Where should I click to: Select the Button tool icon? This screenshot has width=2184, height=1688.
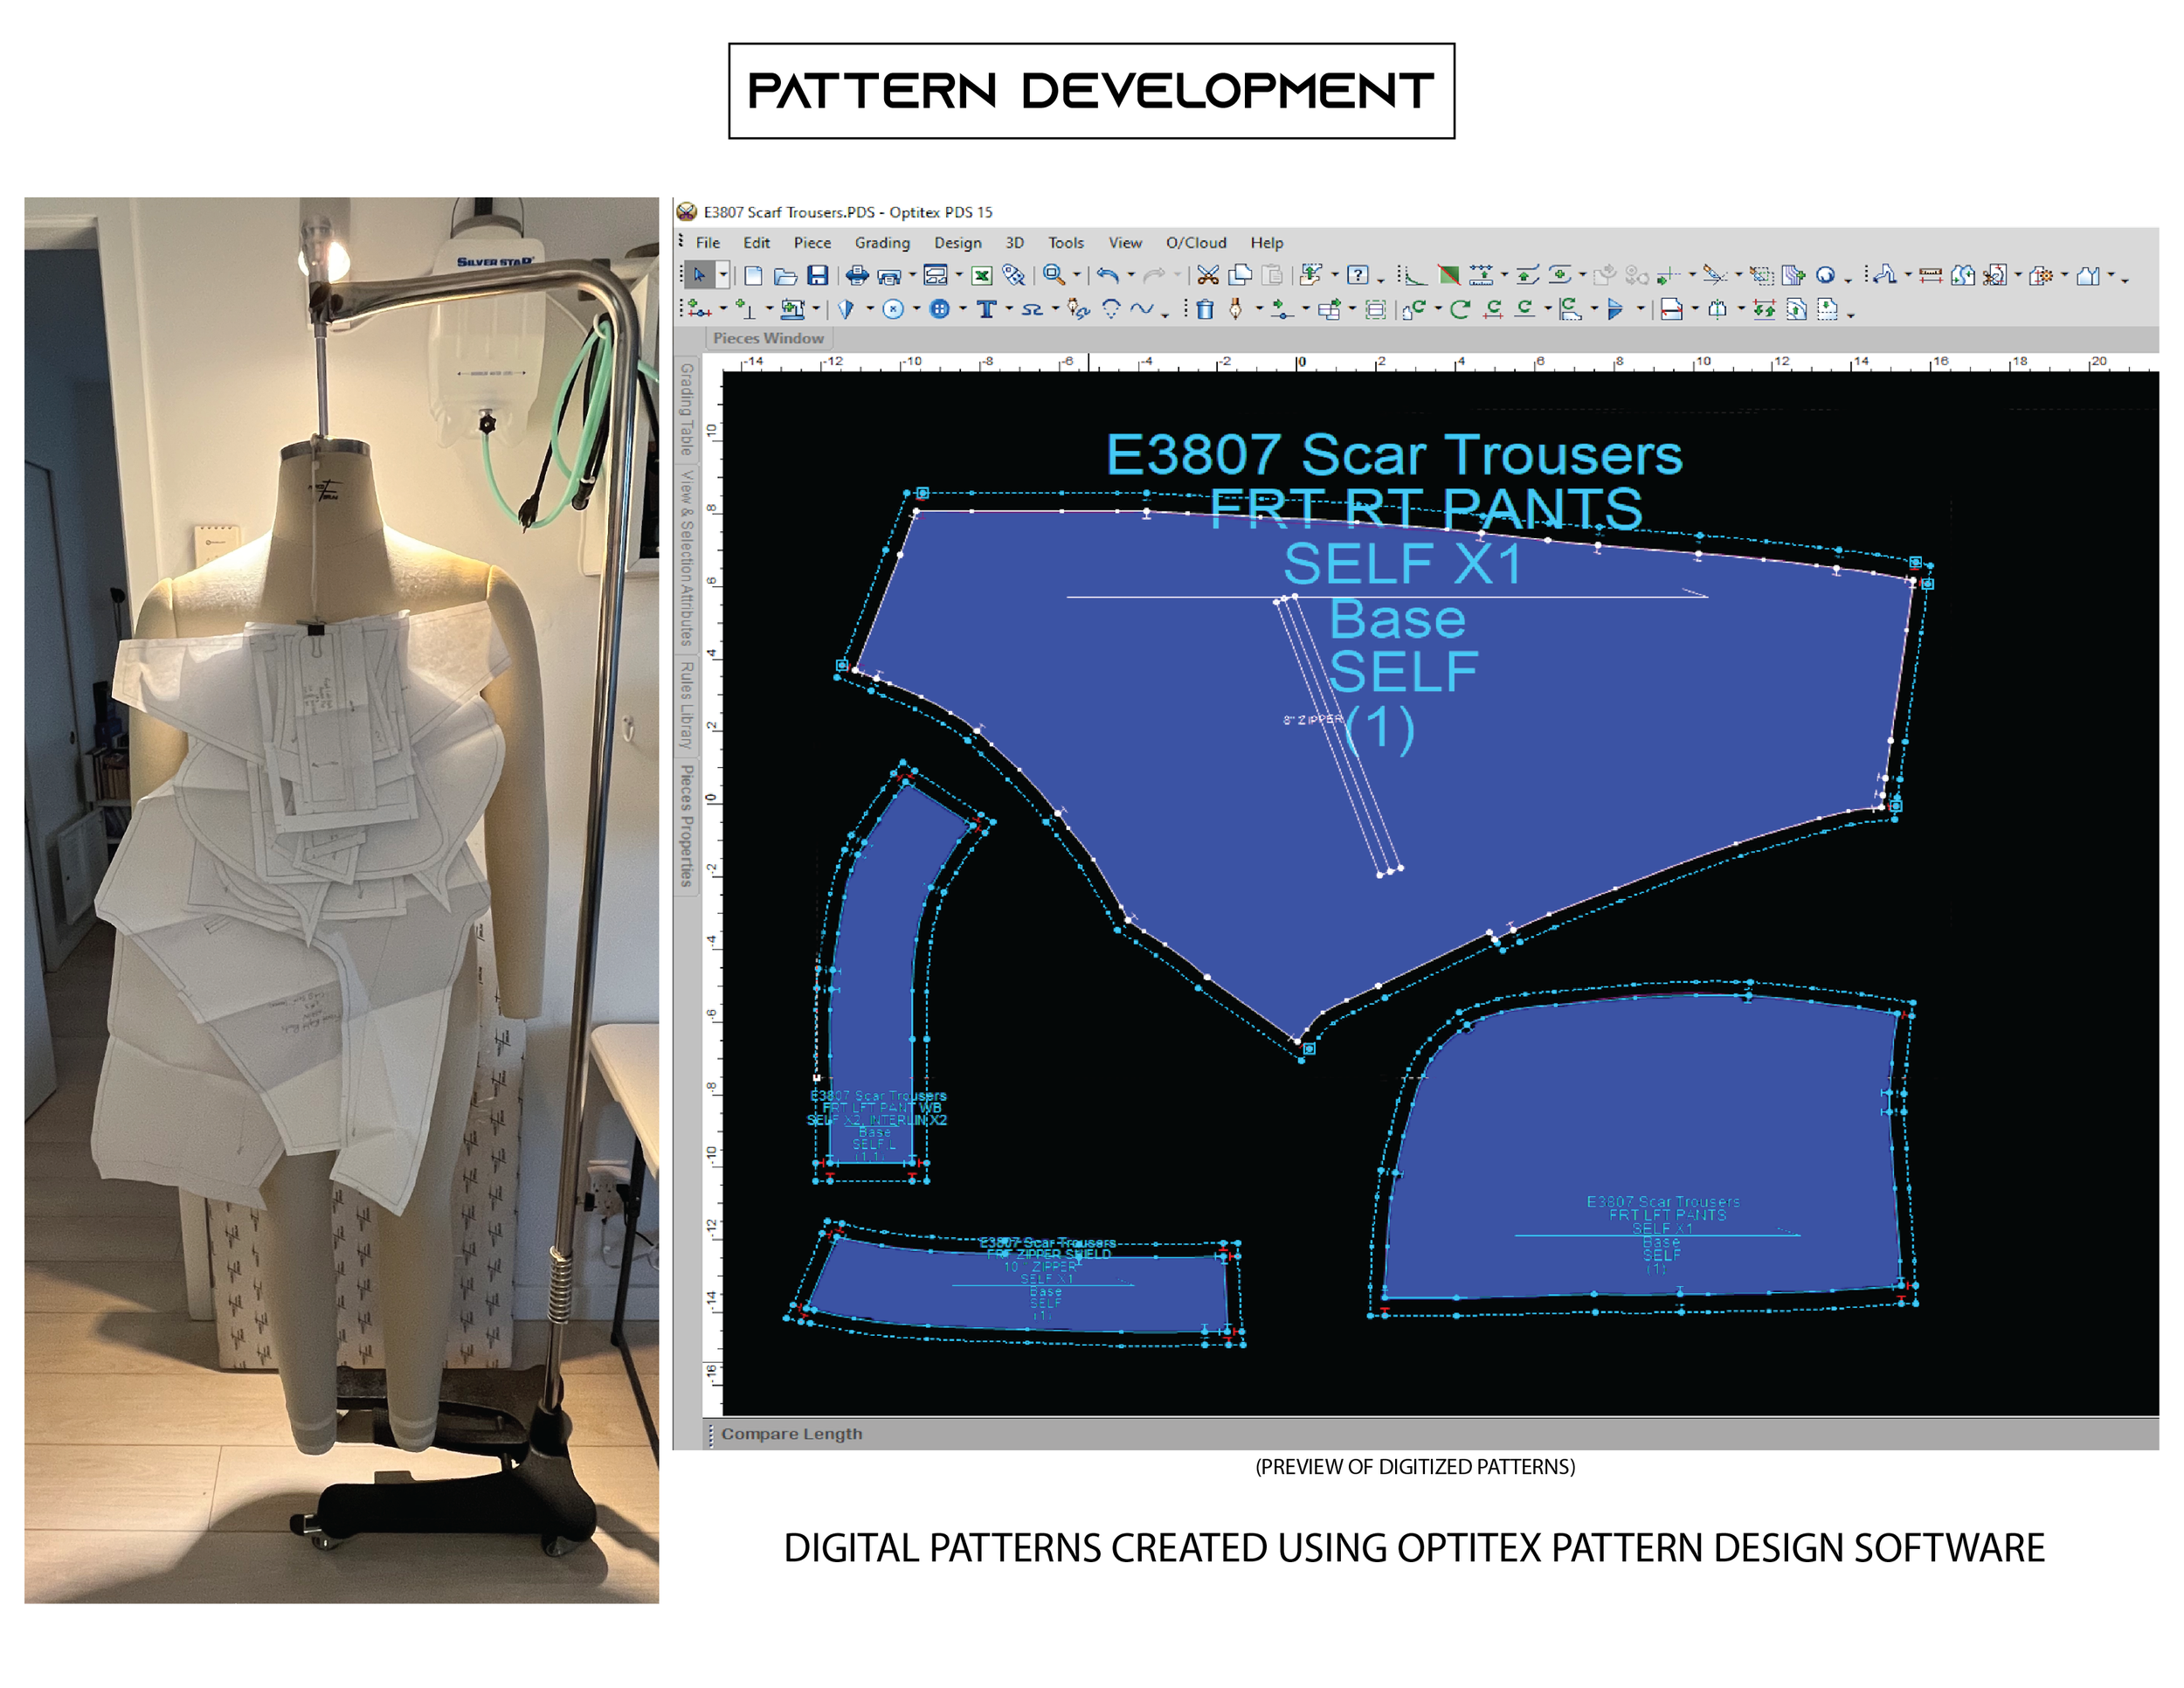click(939, 309)
